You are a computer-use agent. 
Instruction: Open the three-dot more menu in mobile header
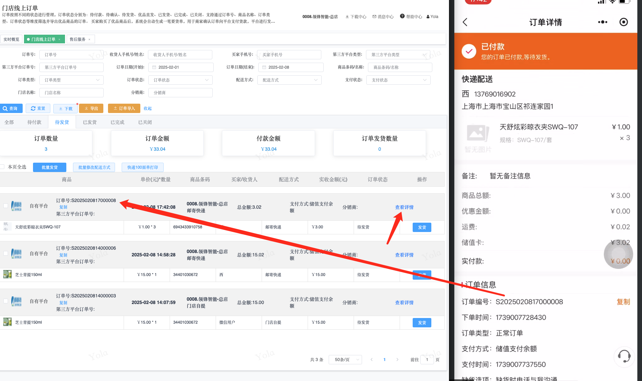(x=602, y=22)
